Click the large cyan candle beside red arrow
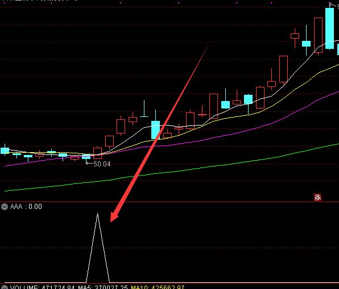 tap(155, 129)
